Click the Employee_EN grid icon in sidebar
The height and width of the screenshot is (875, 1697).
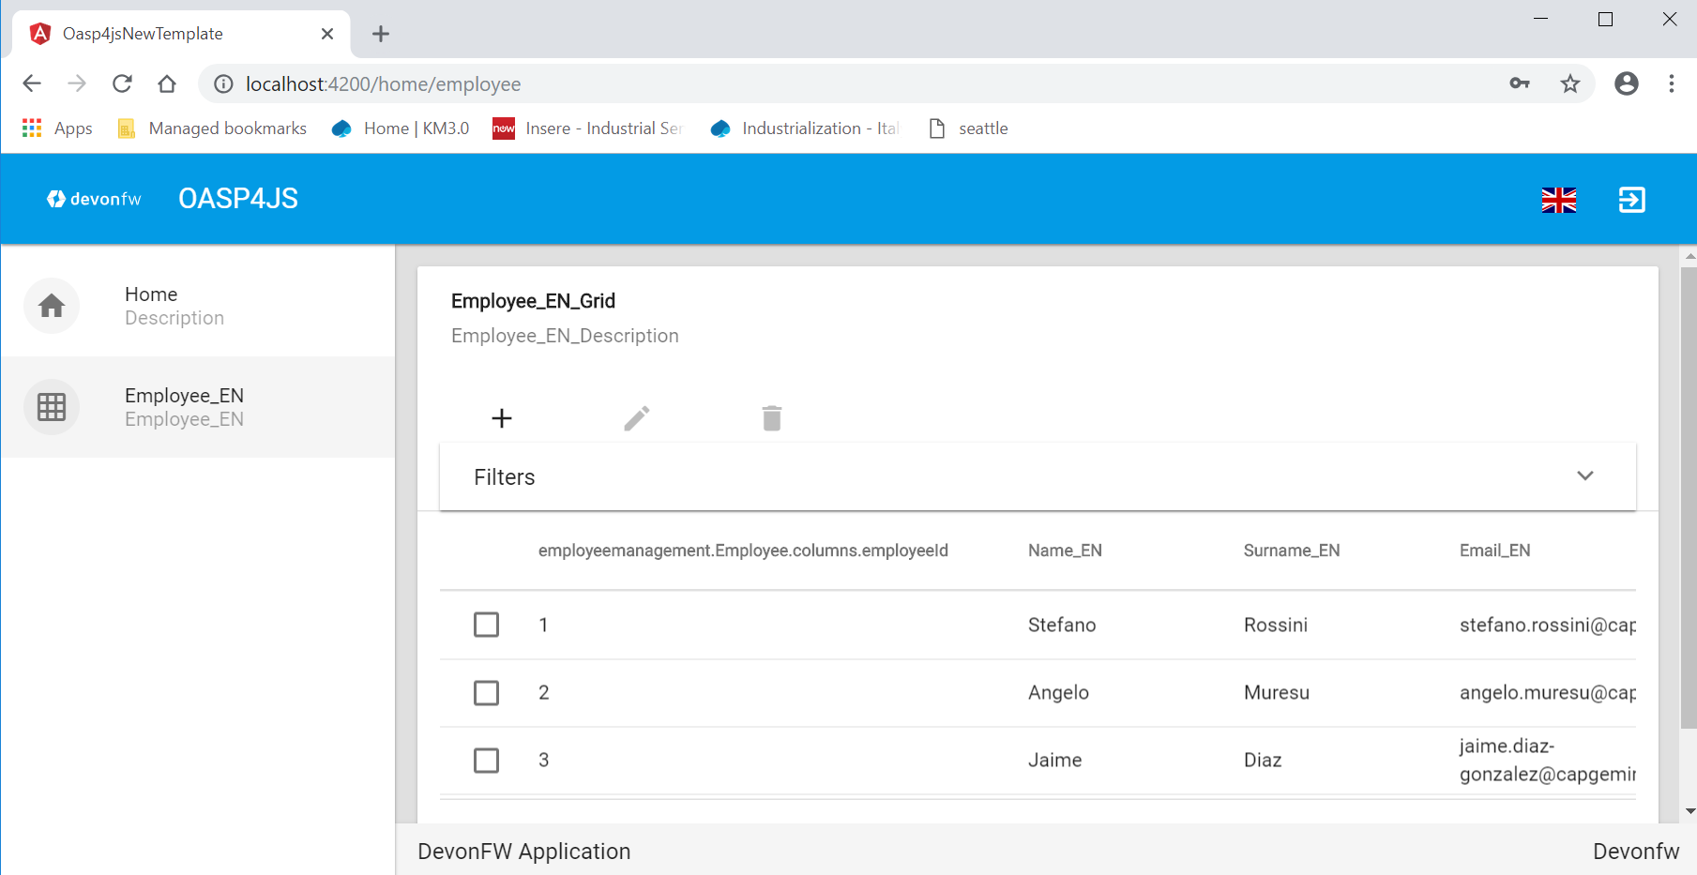pyautogui.click(x=52, y=407)
